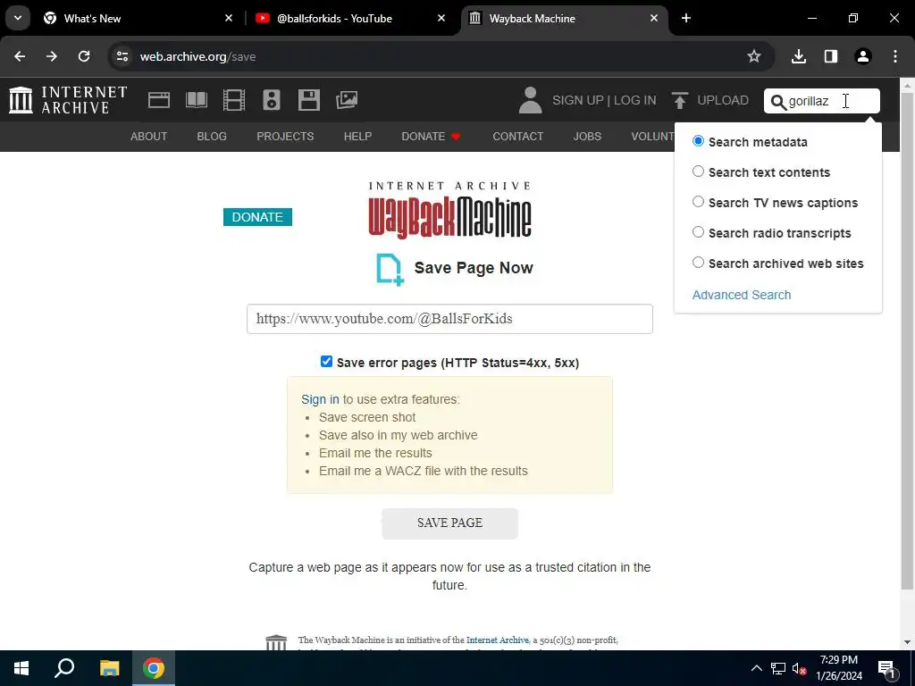Close the @ballsforkids YouTube tab
The width and height of the screenshot is (915, 686).
[441, 19]
